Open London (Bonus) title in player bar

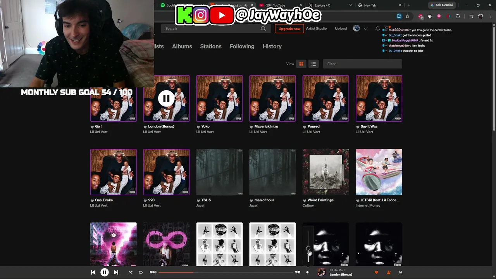click(x=341, y=275)
